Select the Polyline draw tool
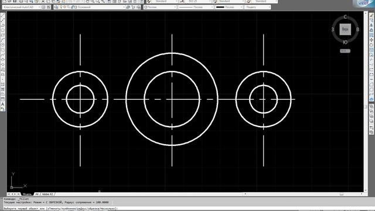375x211 pixels. [x=2, y=25]
